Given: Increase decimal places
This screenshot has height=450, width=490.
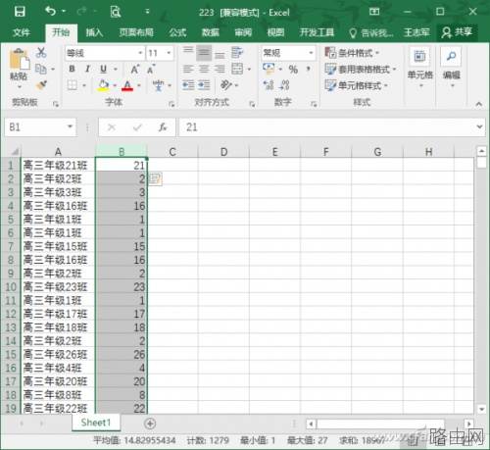Looking at the screenshot, I should 269,85.
